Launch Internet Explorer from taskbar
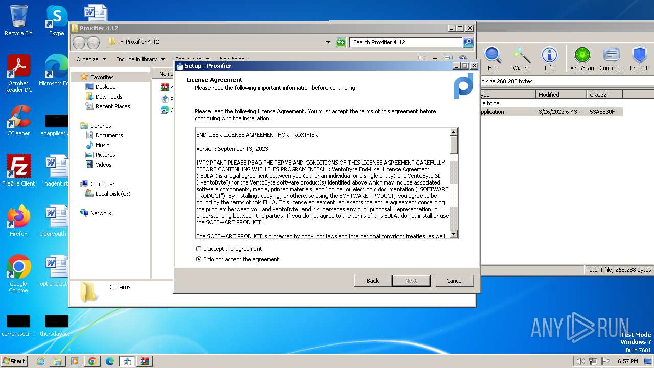 point(40,361)
